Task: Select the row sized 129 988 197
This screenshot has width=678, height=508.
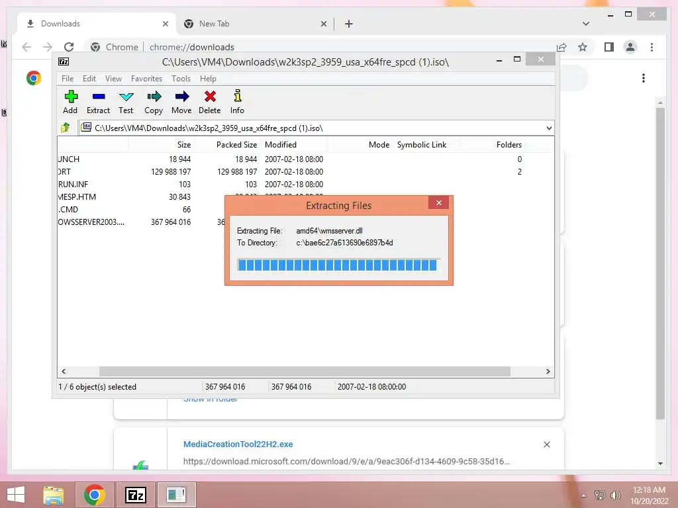Action: 305,172
